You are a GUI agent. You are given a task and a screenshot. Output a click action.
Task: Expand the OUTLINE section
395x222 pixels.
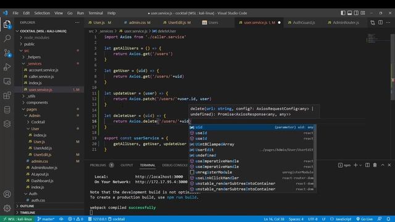pyautogui.click(x=49, y=206)
